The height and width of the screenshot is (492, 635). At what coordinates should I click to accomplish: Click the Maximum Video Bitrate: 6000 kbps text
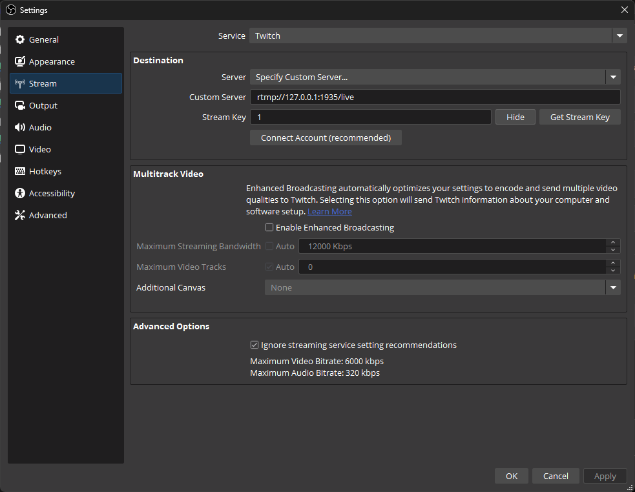317,361
